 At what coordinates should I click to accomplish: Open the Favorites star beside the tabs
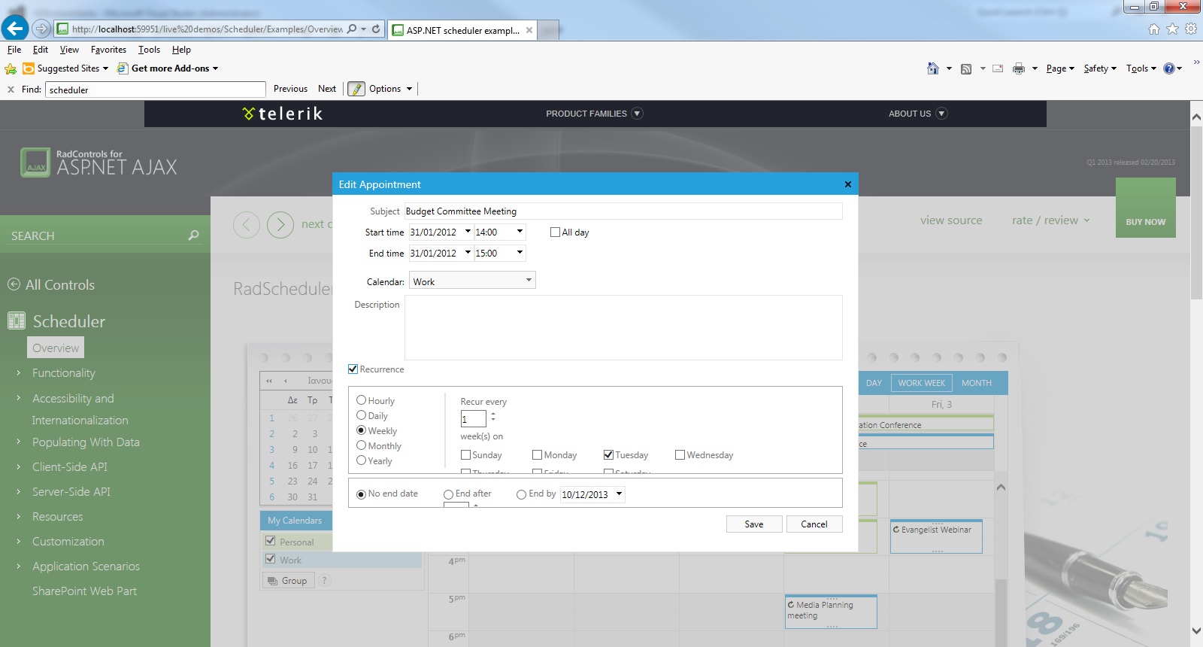1172,29
